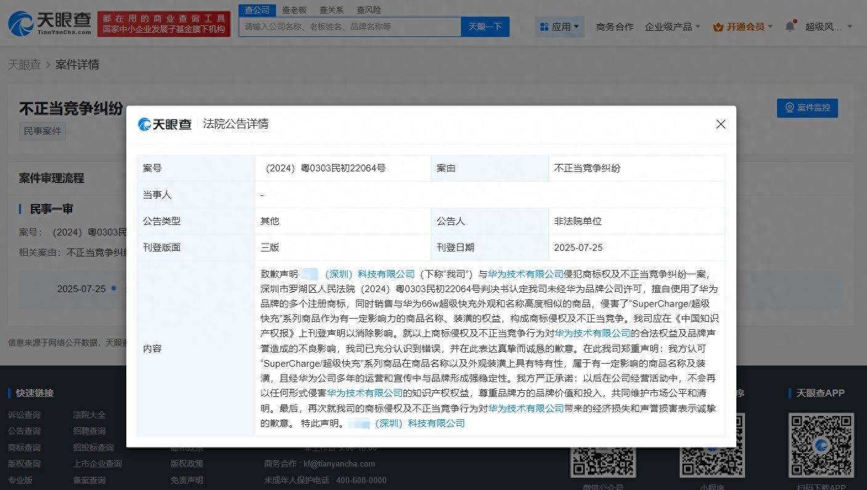The width and height of the screenshot is (867, 490).
Task: Click the TianYanCha logo in header
Action: point(48,23)
